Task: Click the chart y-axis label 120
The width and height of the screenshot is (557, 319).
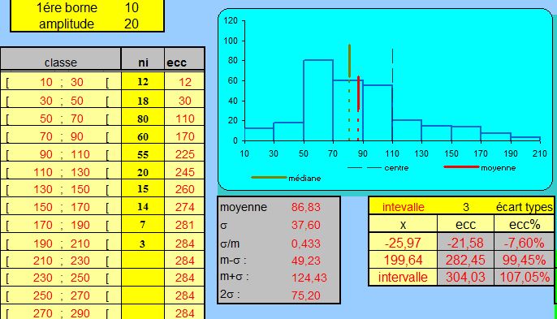Action: (231, 20)
